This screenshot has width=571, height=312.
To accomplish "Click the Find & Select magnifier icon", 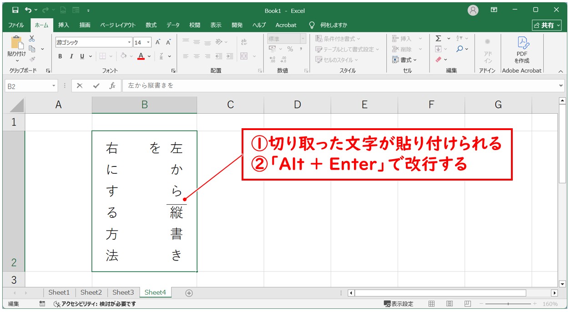I will 460,49.
